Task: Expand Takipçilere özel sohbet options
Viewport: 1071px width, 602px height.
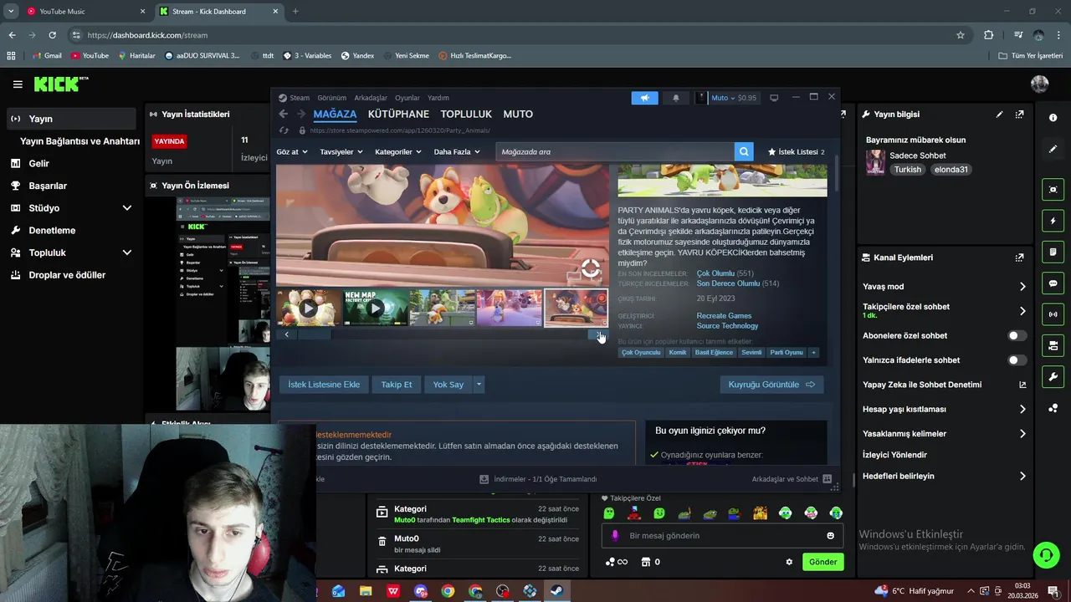Action: [1022, 311]
